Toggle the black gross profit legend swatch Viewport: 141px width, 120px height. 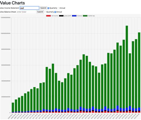pyautogui.click(x=61, y=16)
